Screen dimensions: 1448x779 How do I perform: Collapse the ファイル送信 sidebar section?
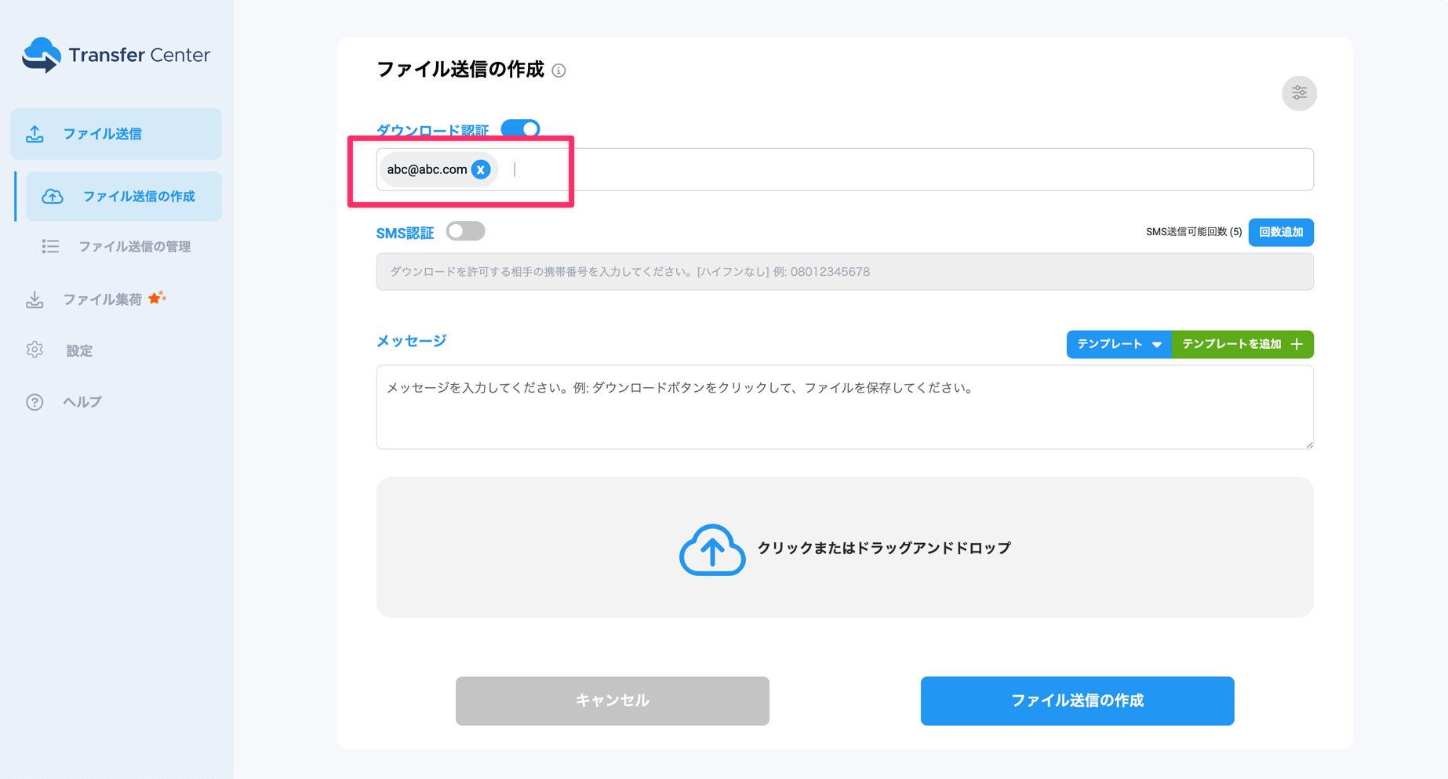click(116, 134)
